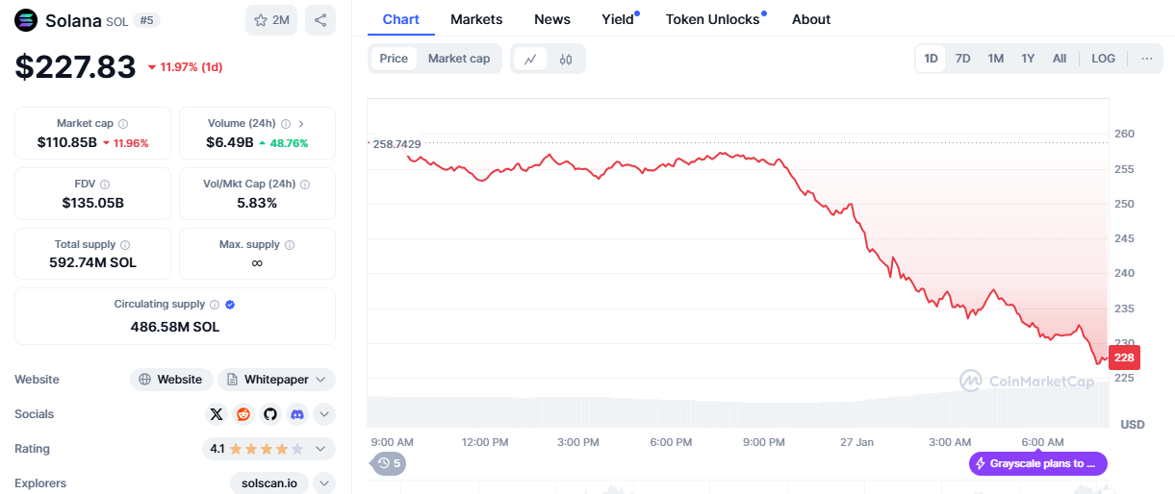
Task: Open the Grayscale plans news marker
Action: point(1037,463)
